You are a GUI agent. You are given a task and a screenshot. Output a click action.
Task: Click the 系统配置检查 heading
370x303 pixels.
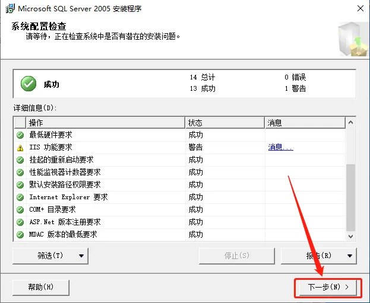pyautogui.click(x=39, y=27)
